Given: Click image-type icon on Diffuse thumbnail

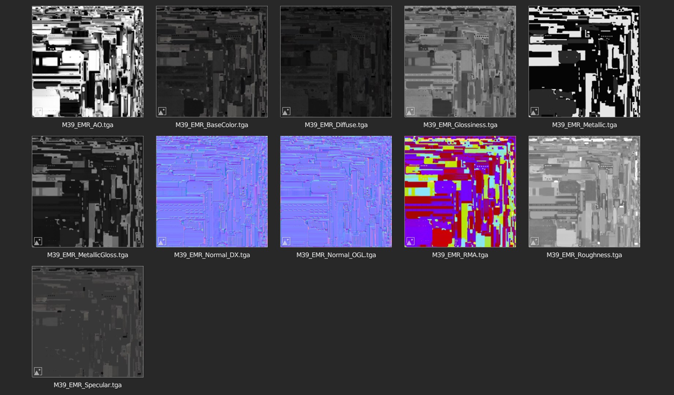Looking at the screenshot, I should pyautogui.click(x=287, y=111).
